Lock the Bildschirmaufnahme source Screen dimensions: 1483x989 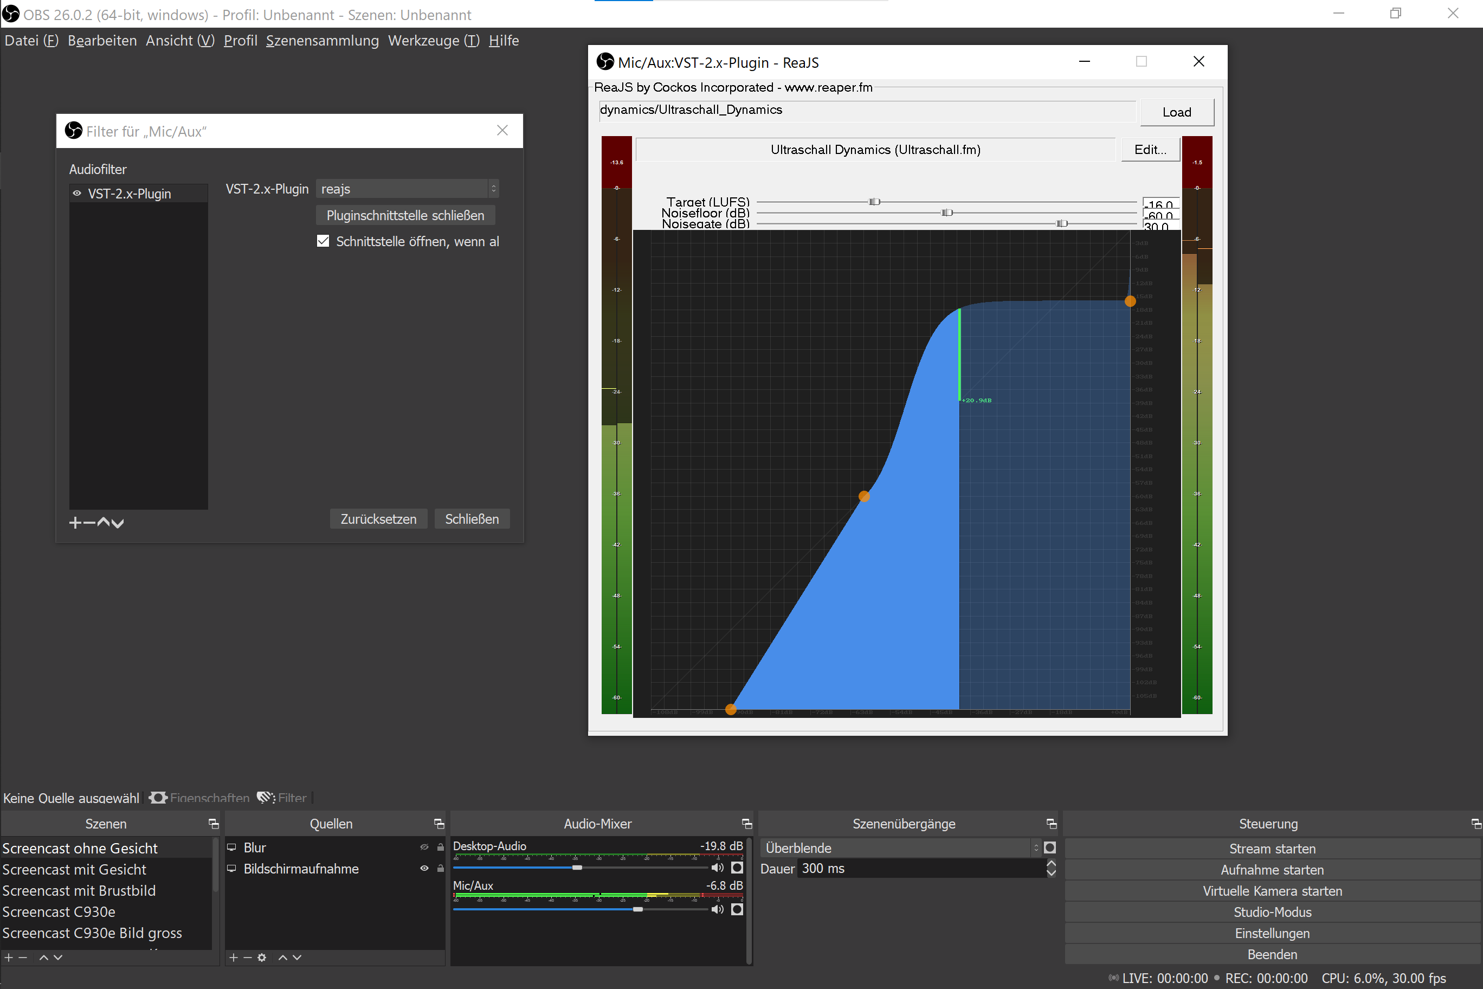[441, 869]
